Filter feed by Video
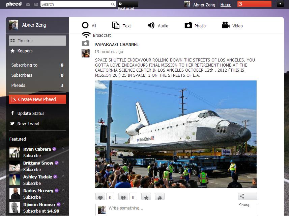The width and height of the screenshot is (289, 219). 232,25
